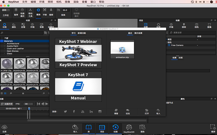The image size is (217, 135).
Task: Select the 平移 pan camera tool
Action: point(45,12)
